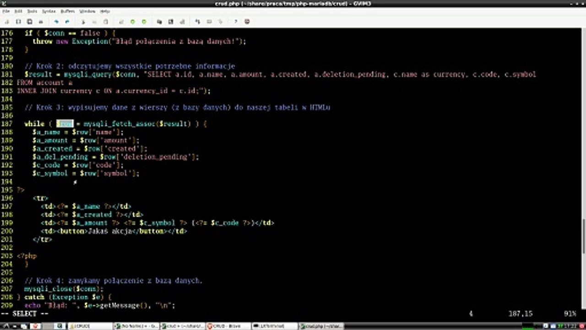Image resolution: width=586 pixels, height=330 pixels.
Task: Click the Load Session icon
Action: pos(159,22)
